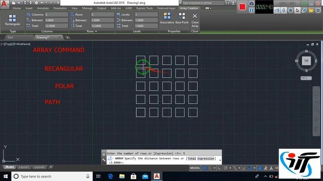This screenshot has width=323, height=181.
Task: Click the Expression option in command line
Action: pos(206,158)
